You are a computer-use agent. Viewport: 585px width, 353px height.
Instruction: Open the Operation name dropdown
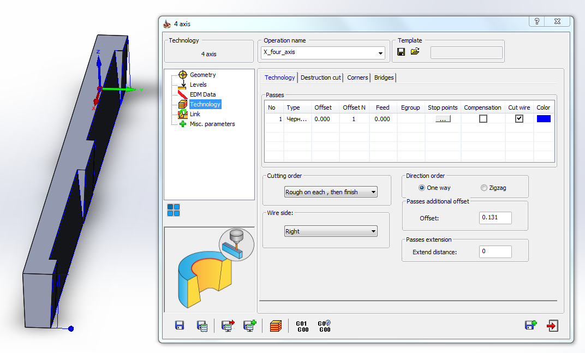(380, 53)
